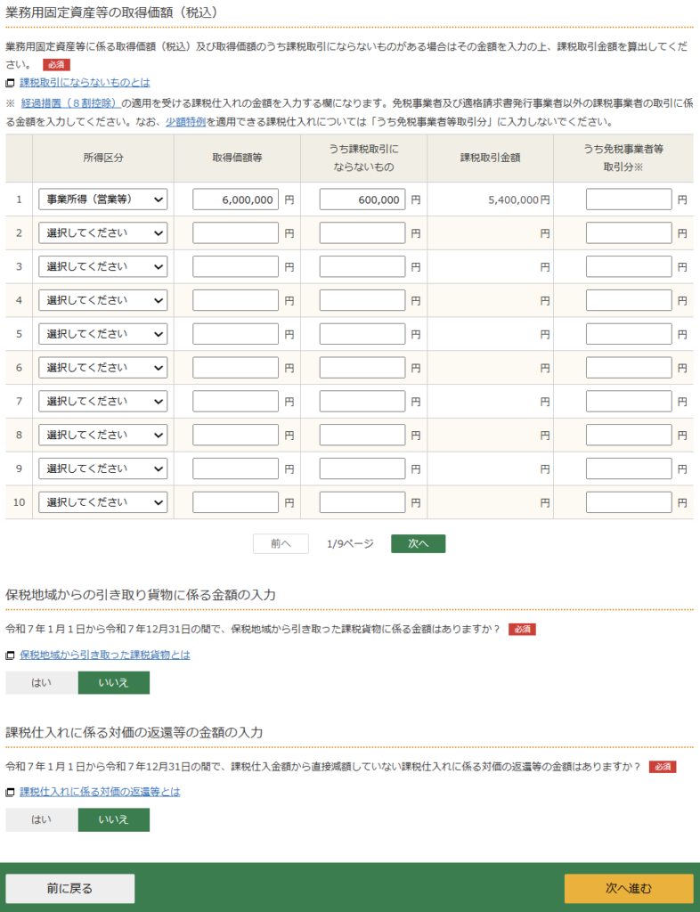The height and width of the screenshot is (912, 700).
Task: Go to next table page with 次へ
Action: 418,543
